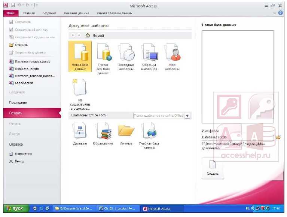Click Сохранить объект как item

click(x=28, y=30)
